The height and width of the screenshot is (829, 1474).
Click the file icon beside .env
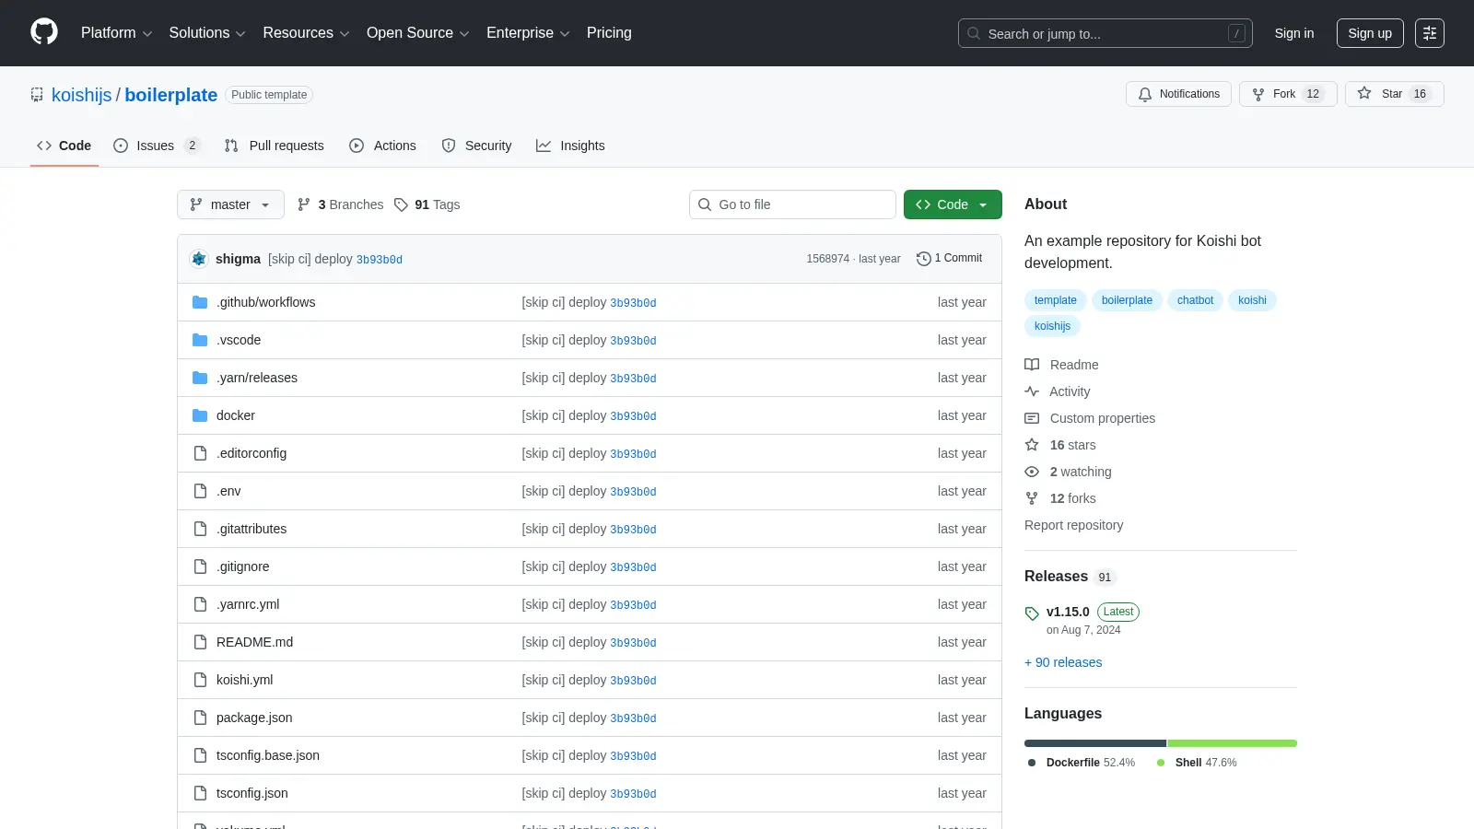coord(200,491)
